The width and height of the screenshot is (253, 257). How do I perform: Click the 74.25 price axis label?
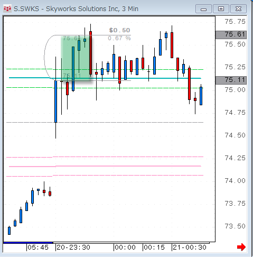tap(235, 158)
